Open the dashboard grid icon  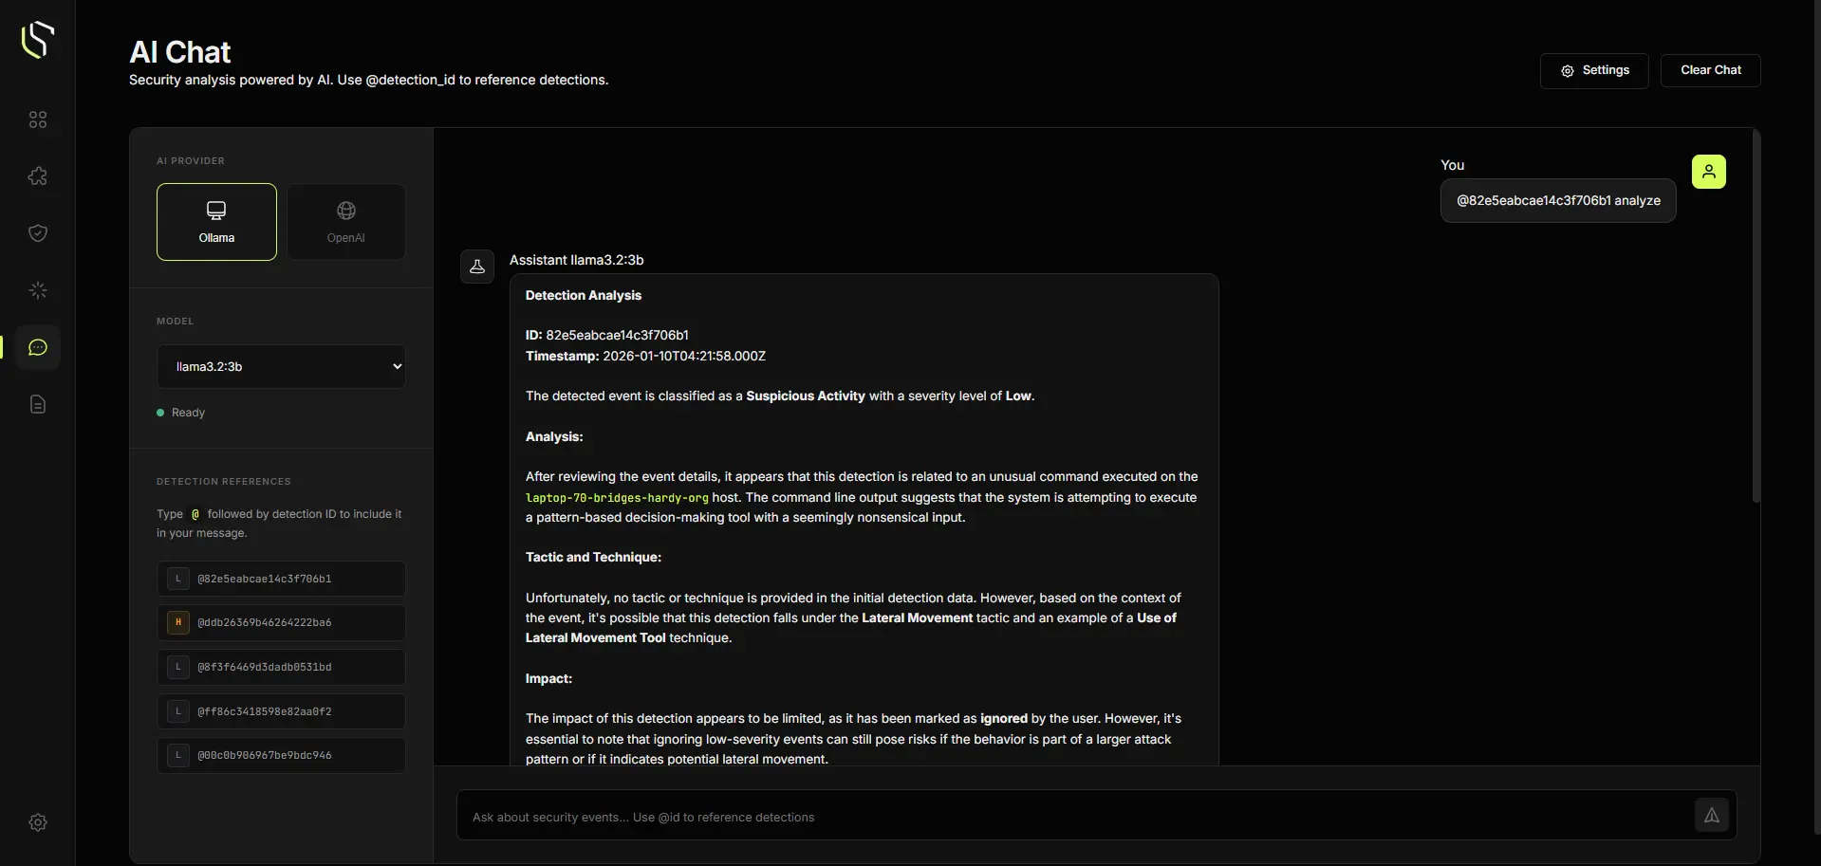(x=38, y=120)
